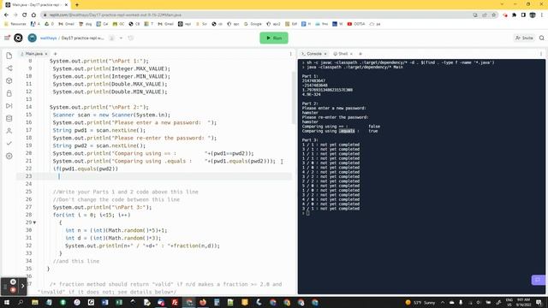
Task: Click the replit.com URL address bar
Action: point(259,15)
